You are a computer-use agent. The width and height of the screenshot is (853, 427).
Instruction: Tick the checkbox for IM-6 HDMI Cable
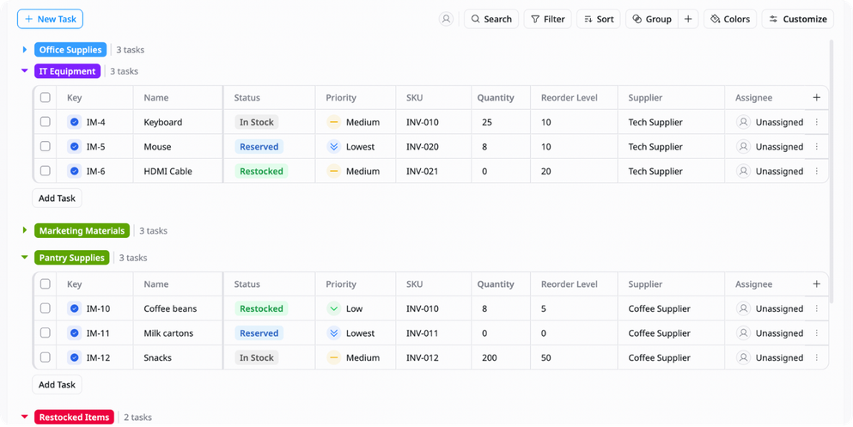[x=46, y=171]
